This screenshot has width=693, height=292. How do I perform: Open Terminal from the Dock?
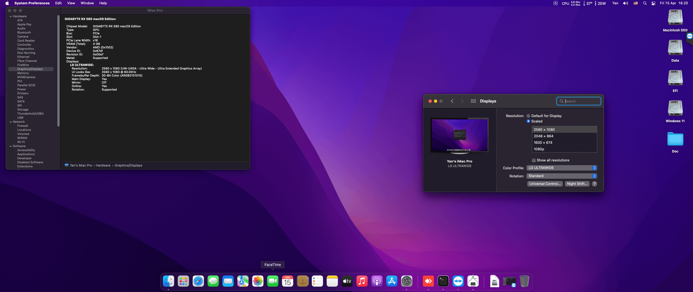point(443,281)
